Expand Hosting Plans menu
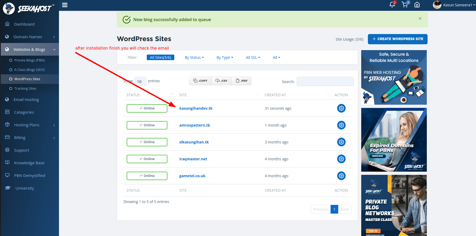The width and height of the screenshot is (476, 236). point(30,125)
